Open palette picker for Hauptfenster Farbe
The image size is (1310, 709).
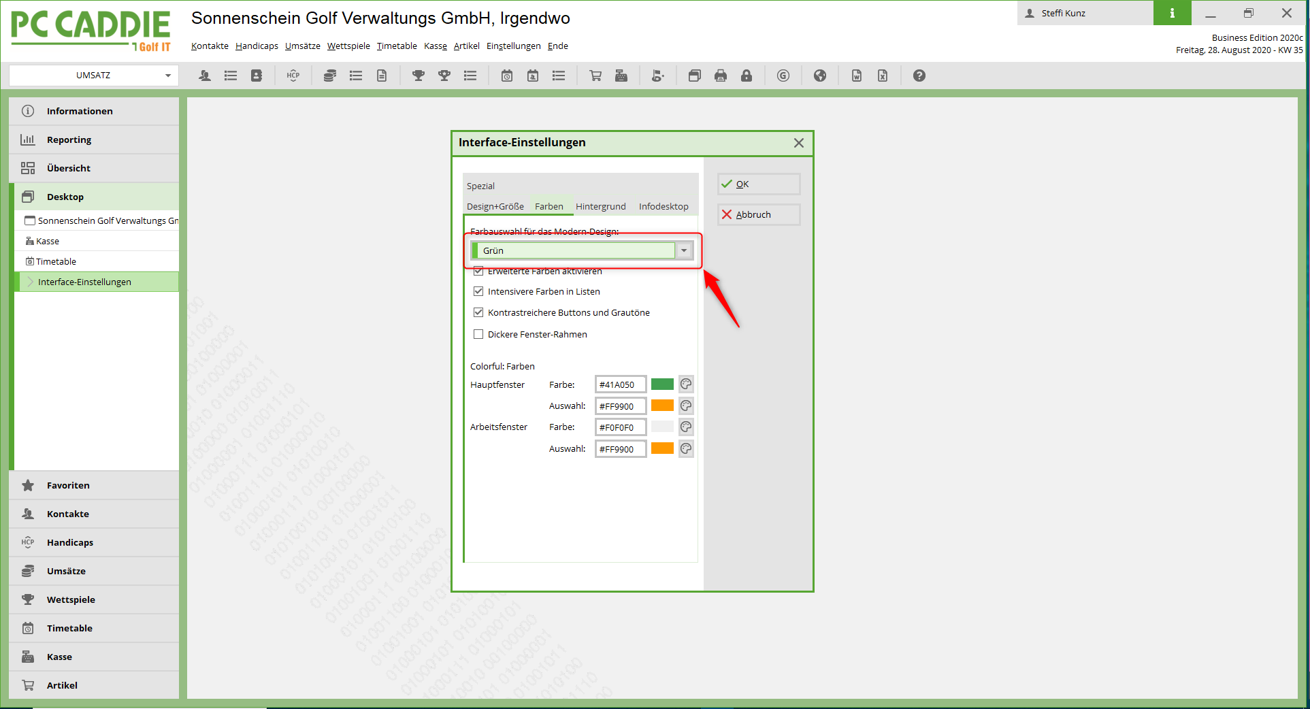click(x=686, y=384)
